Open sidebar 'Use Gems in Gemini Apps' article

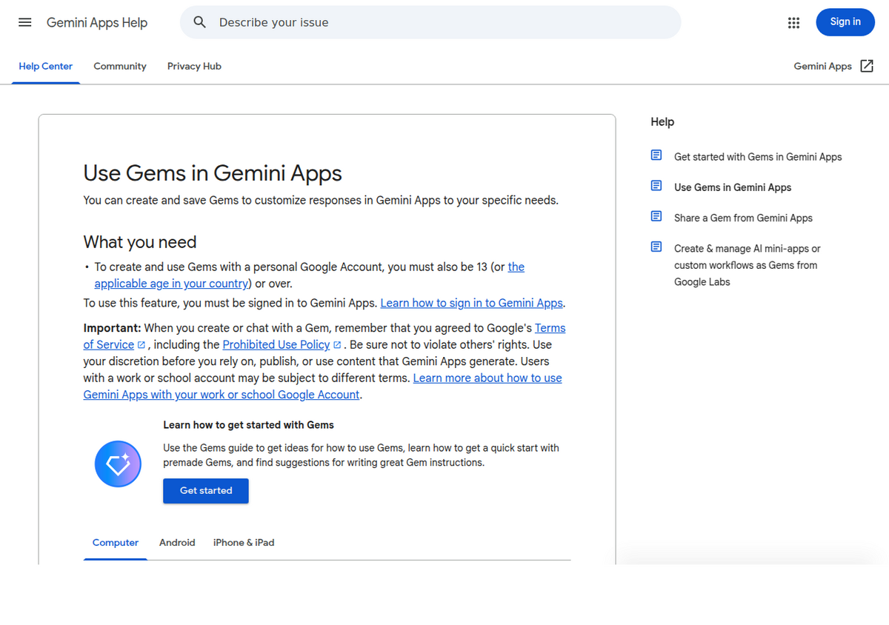click(x=733, y=187)
